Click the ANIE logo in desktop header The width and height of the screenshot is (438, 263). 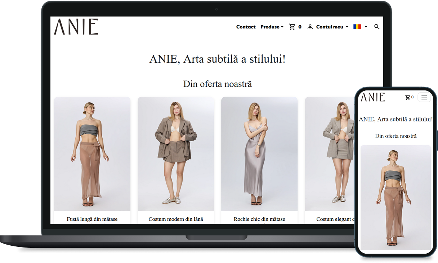tap(76, 27)
